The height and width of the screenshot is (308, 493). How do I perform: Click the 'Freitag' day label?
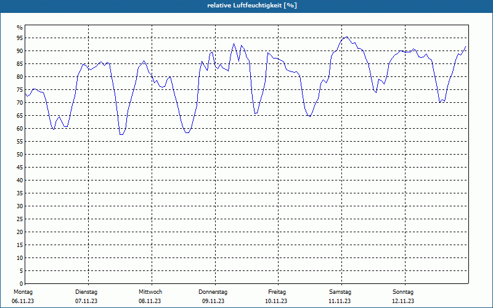[277, 292]
